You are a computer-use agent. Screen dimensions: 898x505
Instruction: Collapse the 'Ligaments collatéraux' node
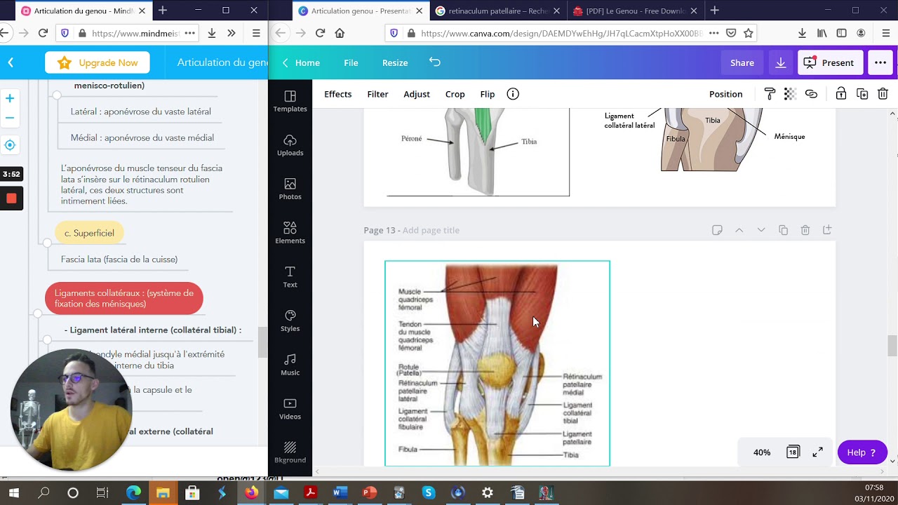coord(38,314)
